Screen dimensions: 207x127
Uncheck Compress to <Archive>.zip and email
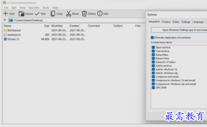[153, 84]
